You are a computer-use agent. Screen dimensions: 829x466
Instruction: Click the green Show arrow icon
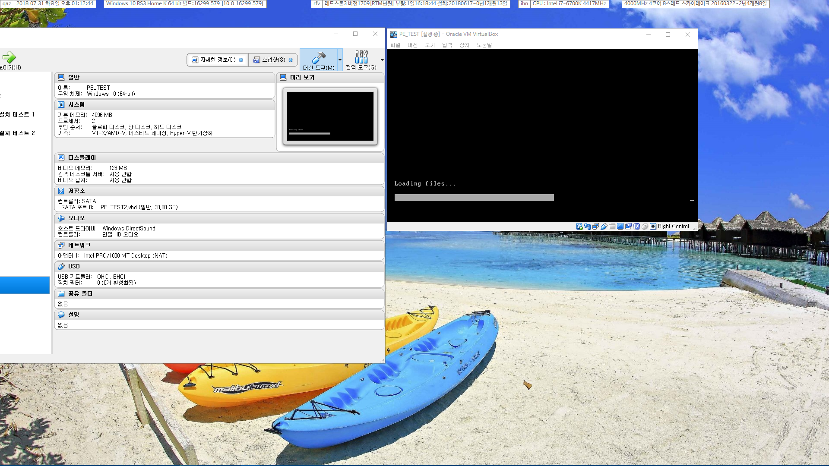pos(9,57)
